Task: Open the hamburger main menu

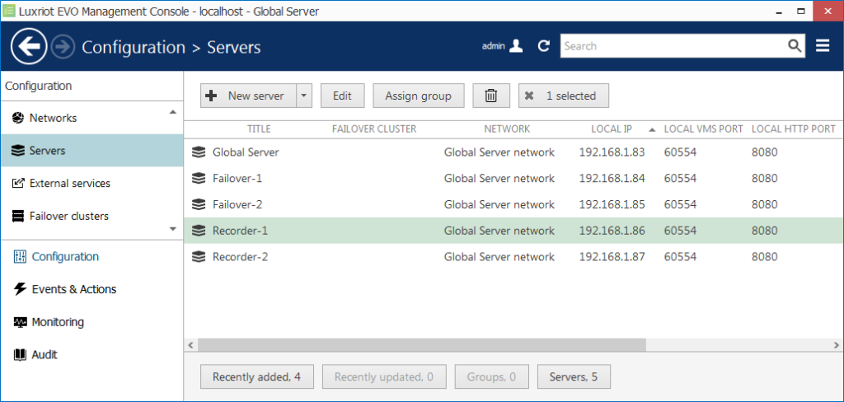Action: 823,46
